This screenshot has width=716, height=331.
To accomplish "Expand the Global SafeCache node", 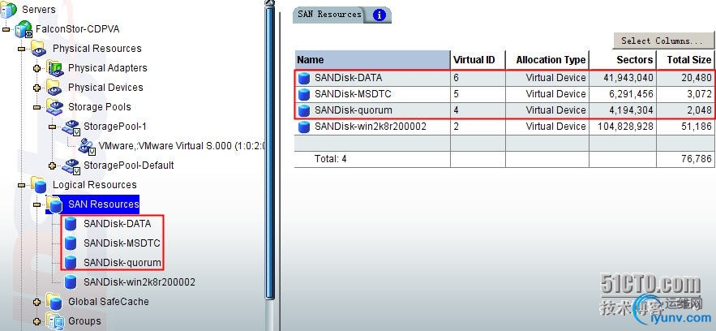I will point(37,303).
